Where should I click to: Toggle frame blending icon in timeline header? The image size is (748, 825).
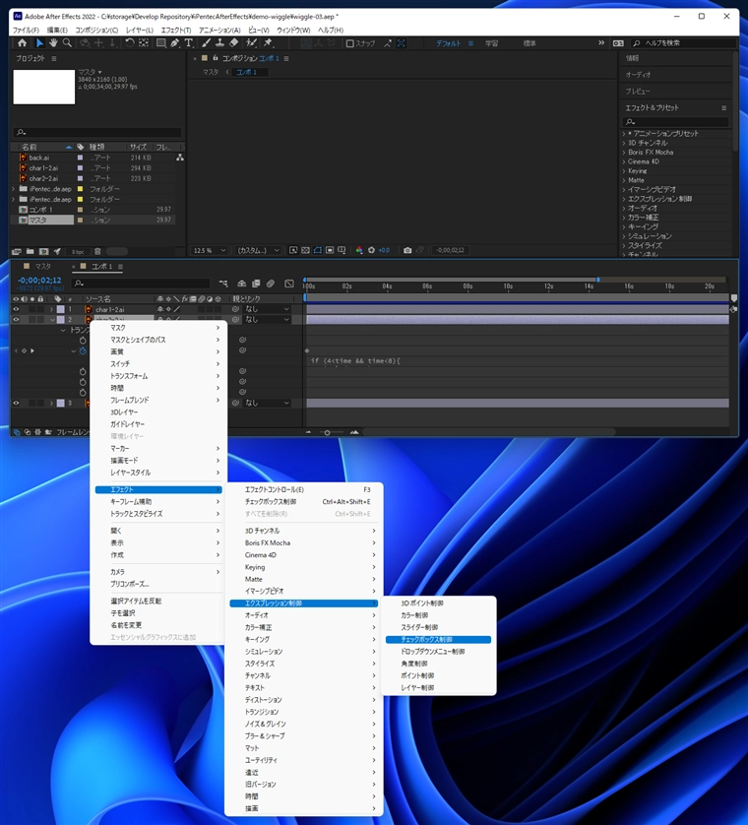click(256, 284)
